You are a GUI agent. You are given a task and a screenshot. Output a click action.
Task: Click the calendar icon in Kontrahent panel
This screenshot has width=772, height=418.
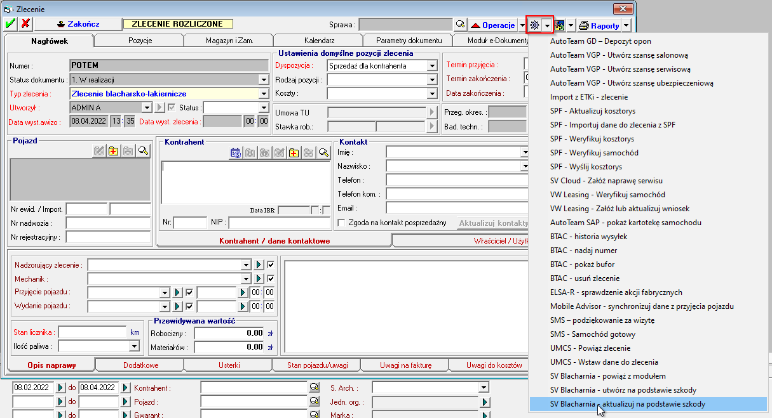pyautogui.click(x=235, y=152)
